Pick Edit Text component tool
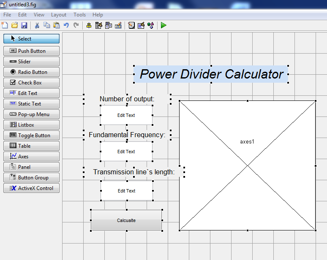 32,93
